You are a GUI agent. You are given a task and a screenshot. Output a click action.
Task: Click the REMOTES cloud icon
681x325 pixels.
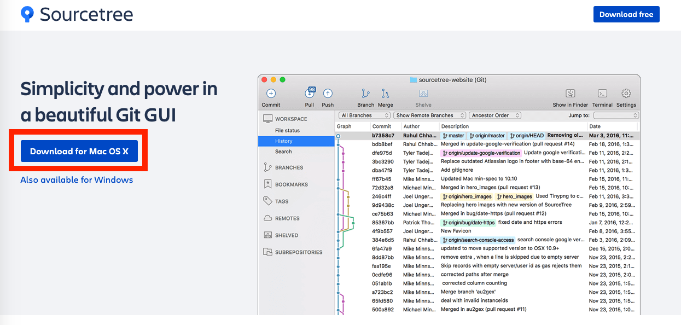click(x=267, y=218)
